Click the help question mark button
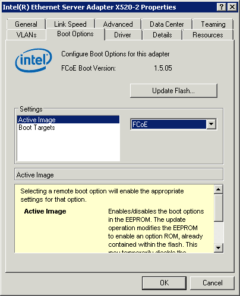The width and height of the screenshot is (240, 296). pyautogui.click(x=222, y=7)
